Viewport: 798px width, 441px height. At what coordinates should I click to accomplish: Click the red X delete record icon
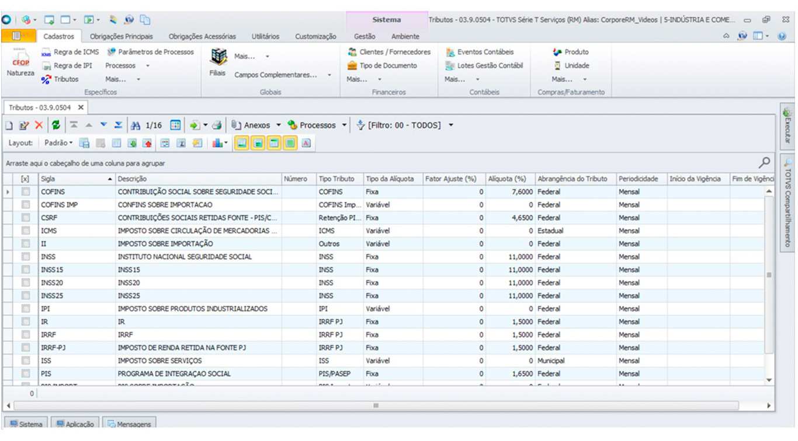pyautogui.click(x=39, y=125)
